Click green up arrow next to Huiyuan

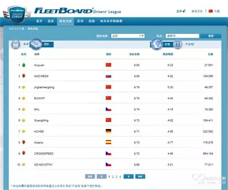pyautogui.click(x=24, y=65)
